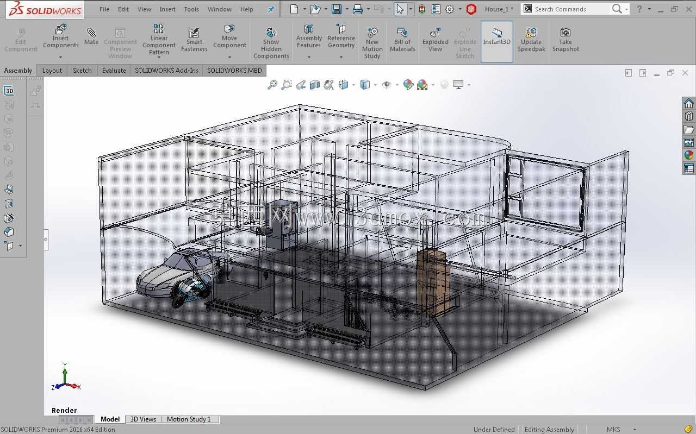696x434 pixels.
Task: Click Open file folder icon
Action: (315, 9)
